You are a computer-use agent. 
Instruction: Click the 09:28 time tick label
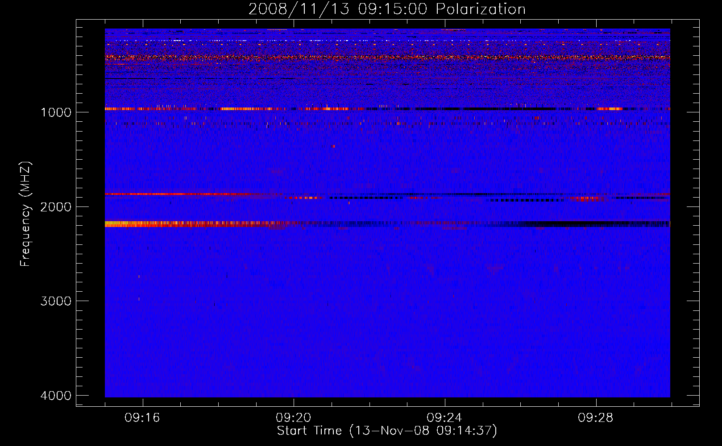(x=596, y=418)
